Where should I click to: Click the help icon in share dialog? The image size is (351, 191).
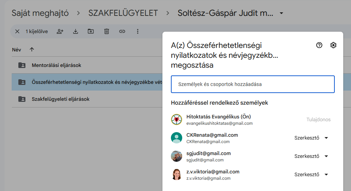point(319,45)
